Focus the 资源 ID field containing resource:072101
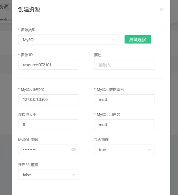The image size is (178, 195). pos(49,65)
